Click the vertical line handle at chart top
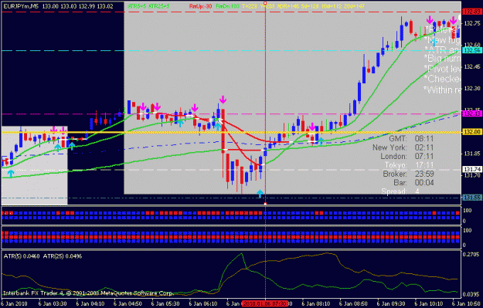This screenshot has height=308, width=483. click(265, 3)
